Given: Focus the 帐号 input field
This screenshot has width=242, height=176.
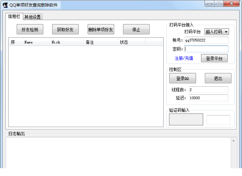Looking at the screenshot, I should pos(206,40).
